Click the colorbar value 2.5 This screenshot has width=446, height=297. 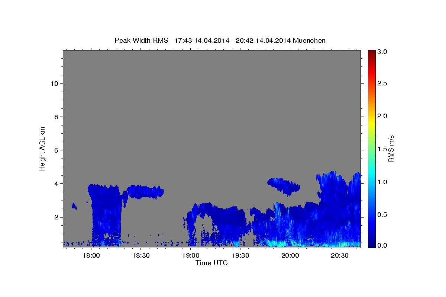pos(382,84)
